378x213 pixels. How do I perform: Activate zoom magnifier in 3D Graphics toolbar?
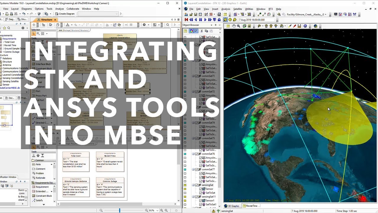pyautogui.click(x=239, y=26)
